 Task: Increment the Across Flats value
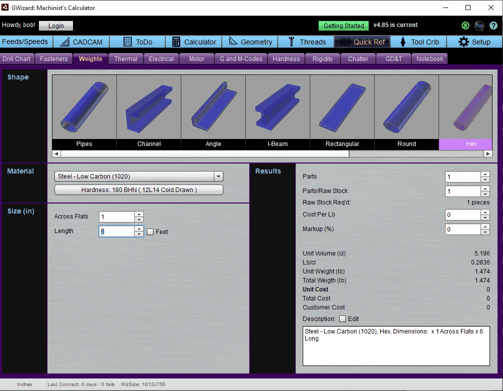tap(139, 214)
